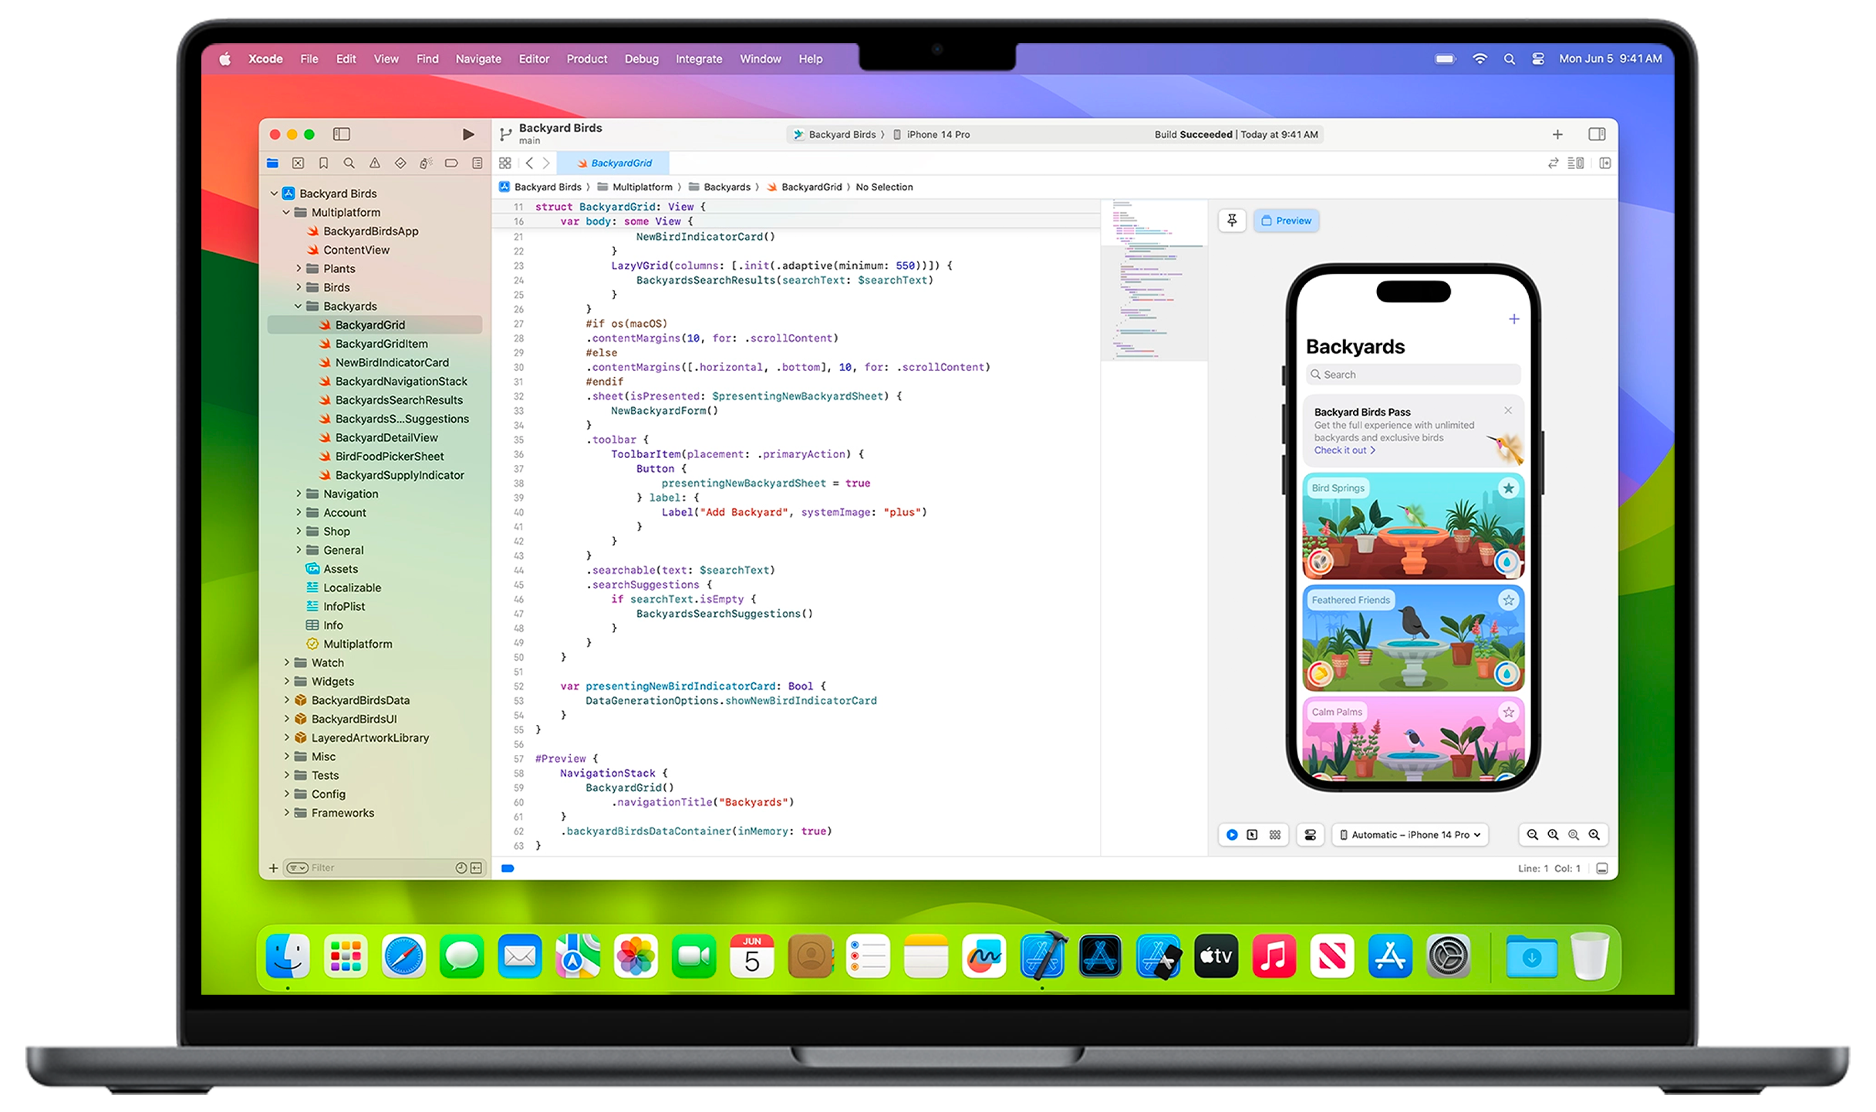Open the Library plus button

pyautogui.click(x=1557, y=134)
